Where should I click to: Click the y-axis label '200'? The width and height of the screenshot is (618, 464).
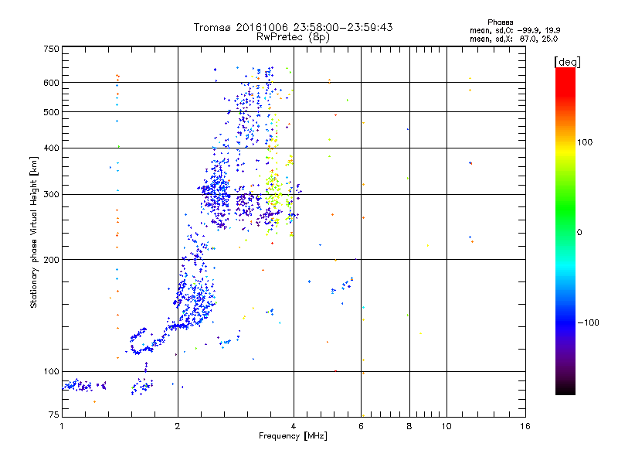click(51, 260)
